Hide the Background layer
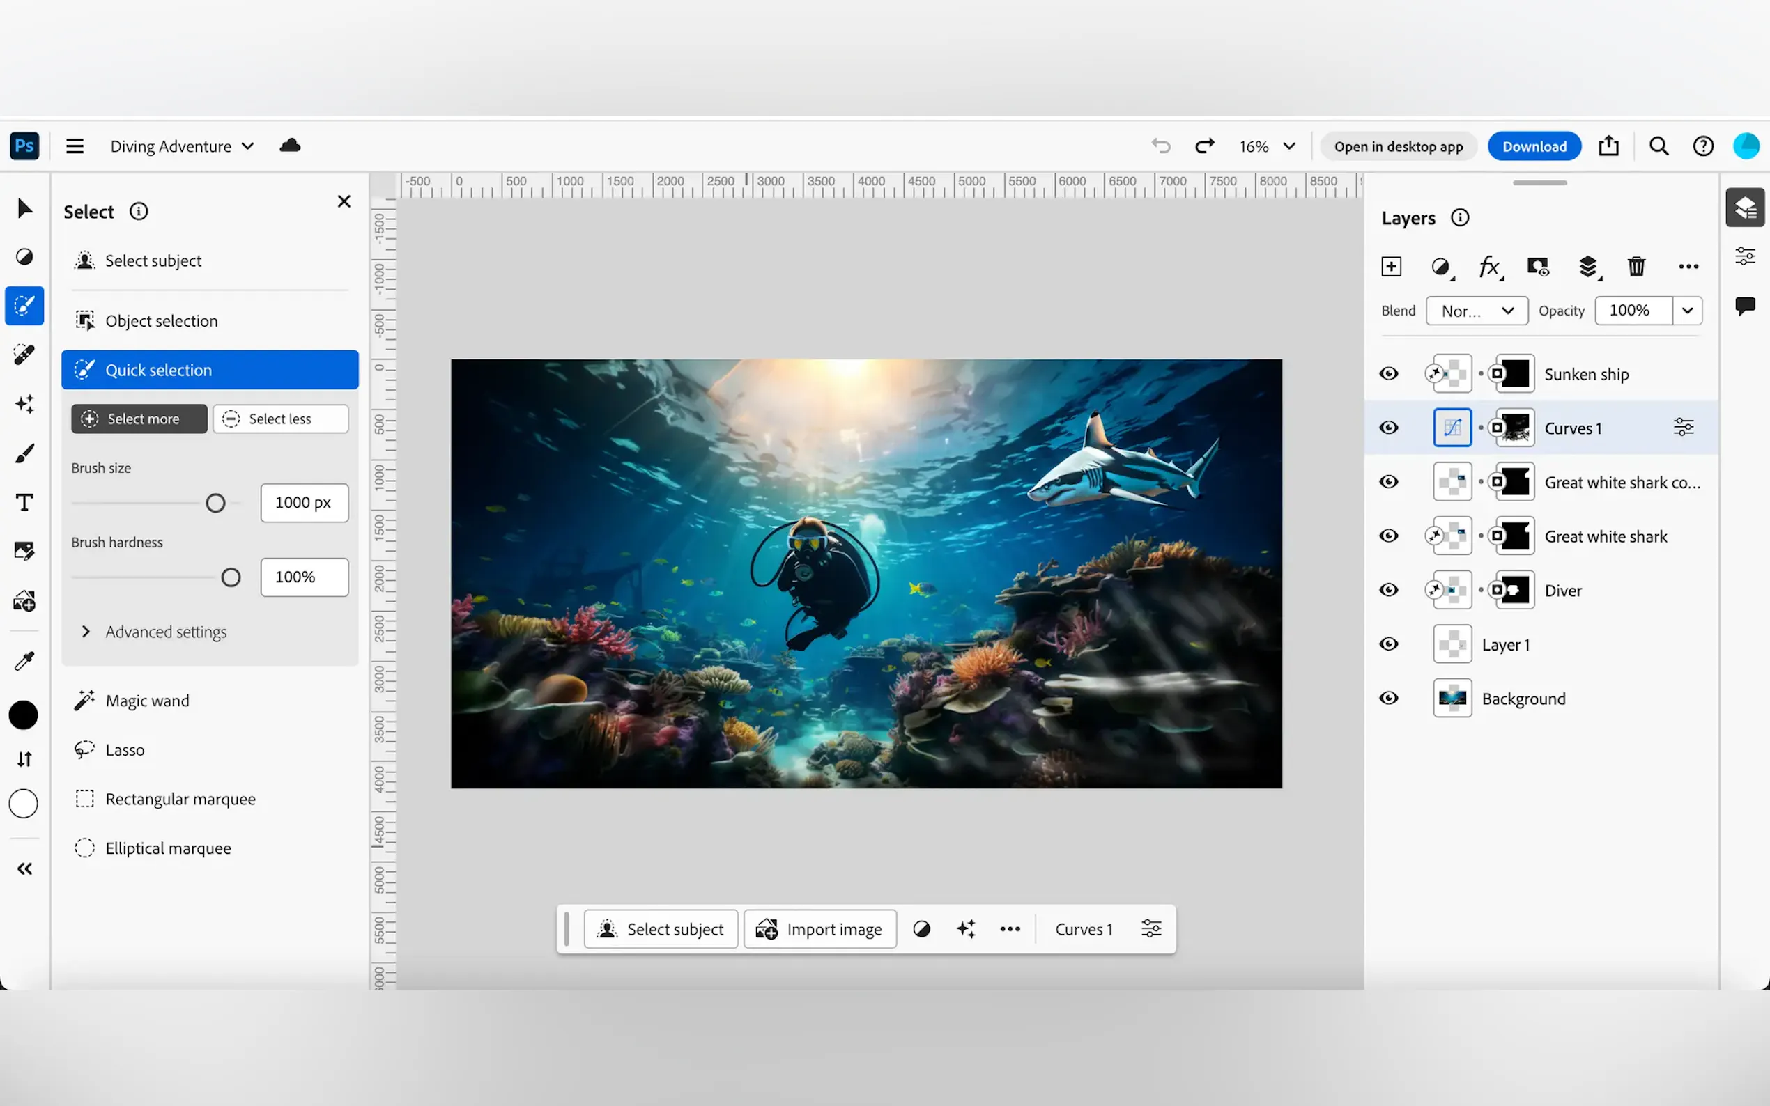This screenshot has width=1770, height=1106. pos(1388,699)
